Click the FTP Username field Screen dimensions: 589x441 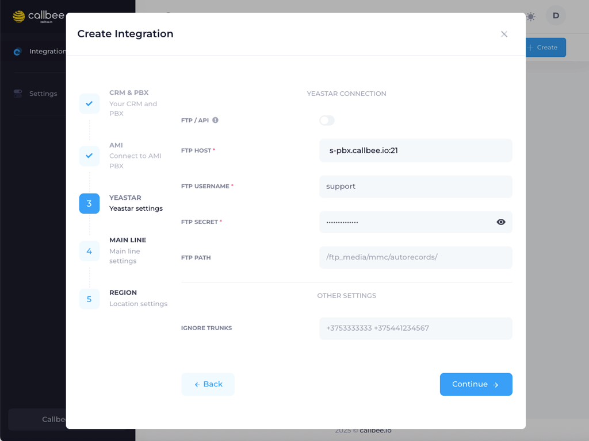415,187
